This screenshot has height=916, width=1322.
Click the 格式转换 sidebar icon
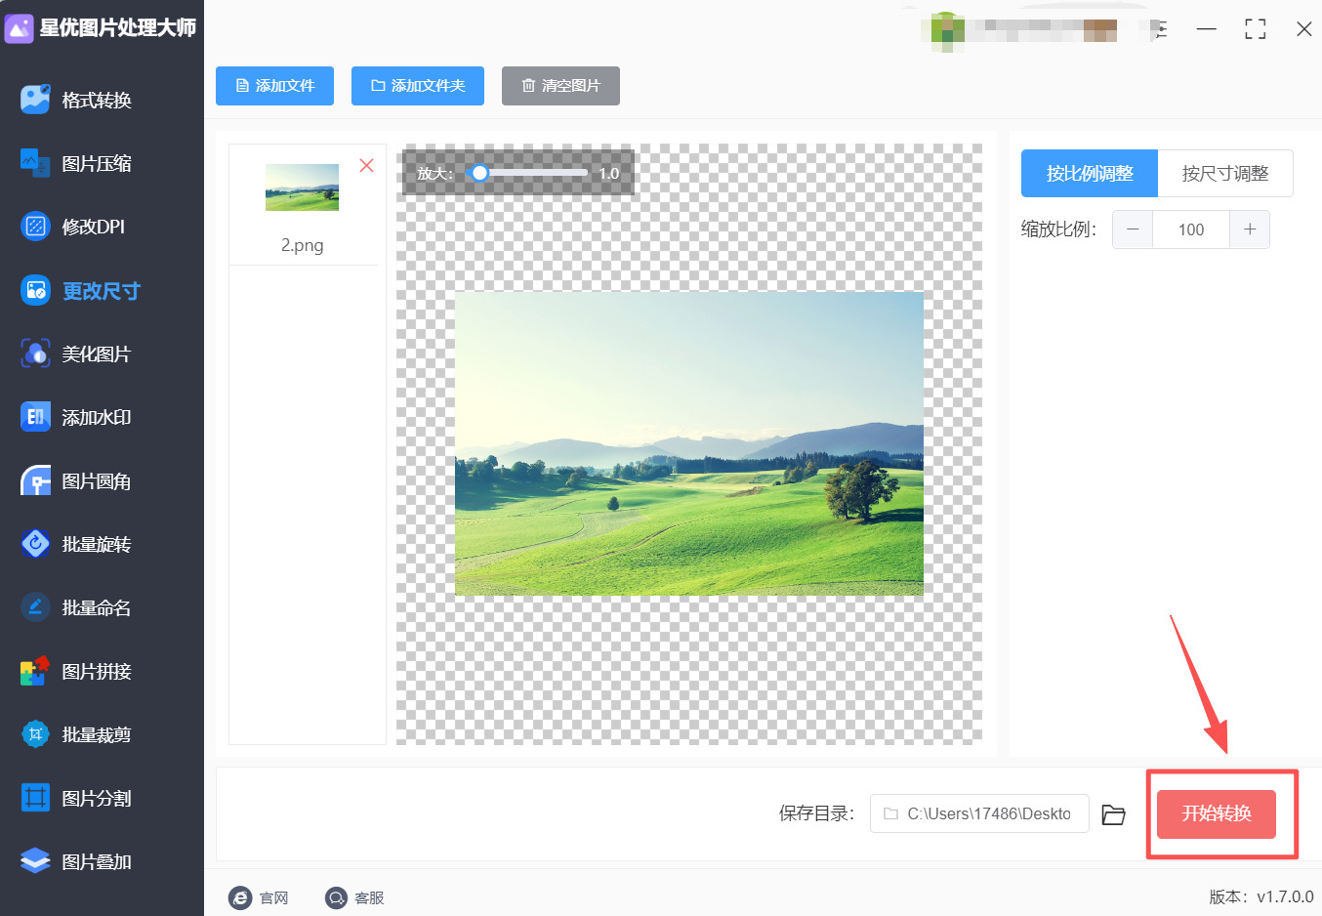(x=35, y=100)
